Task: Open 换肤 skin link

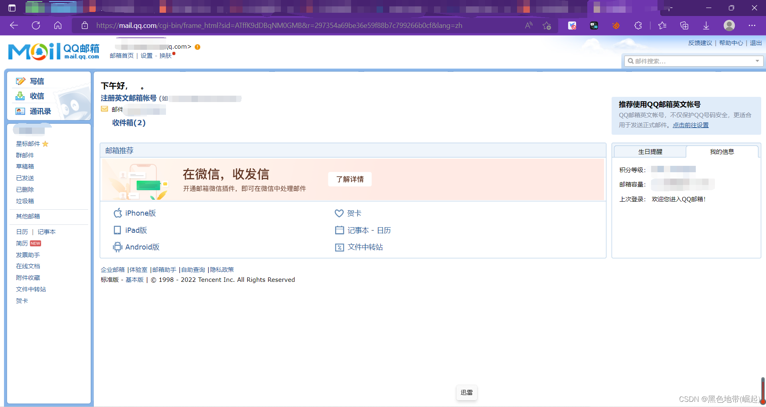Action: [166, 56]
